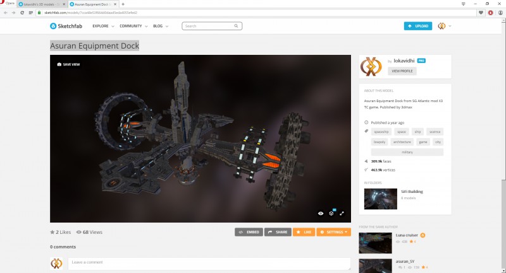Open the viewer inspector eye icon

(321, 214)
